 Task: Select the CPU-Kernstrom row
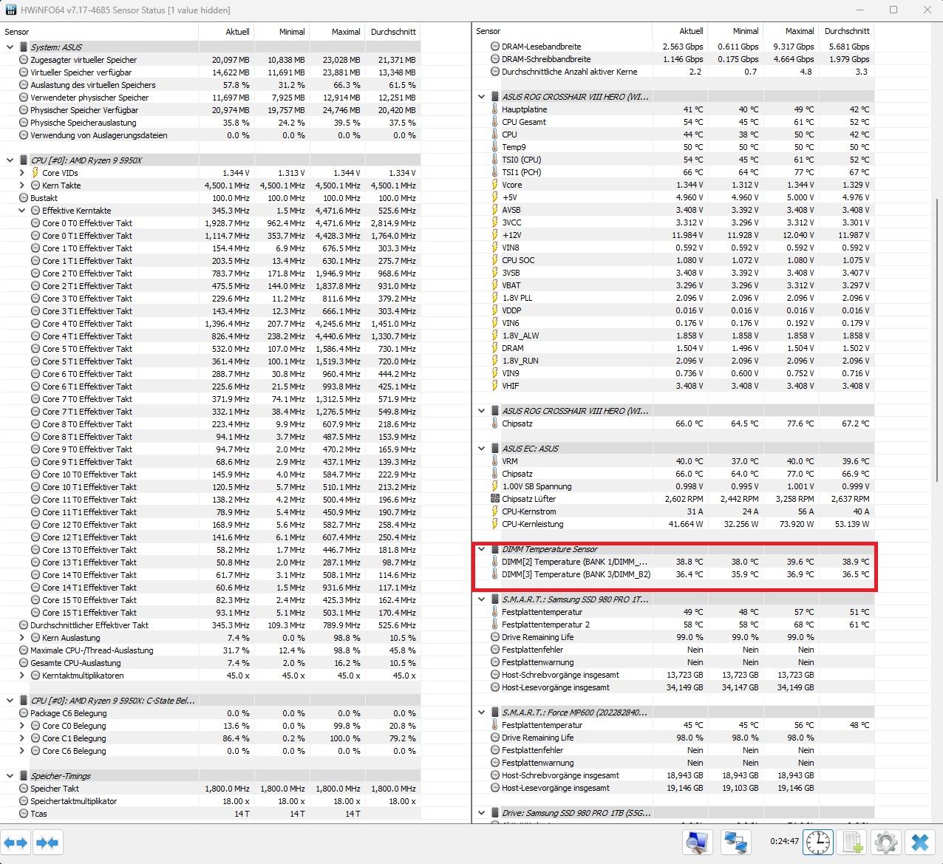(673, 511)
